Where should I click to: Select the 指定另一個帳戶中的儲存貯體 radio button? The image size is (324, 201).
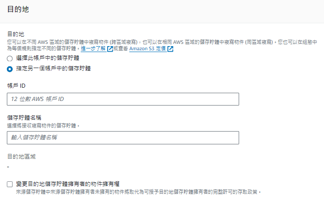click(10, 69)
